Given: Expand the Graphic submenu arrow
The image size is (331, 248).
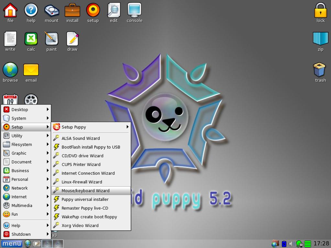Looking at the screenshot, I should (48, 153).
